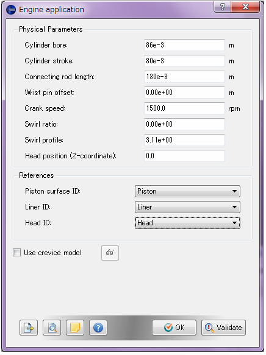
Task: Select the Swirl profile value field
Action: (184, 140)
